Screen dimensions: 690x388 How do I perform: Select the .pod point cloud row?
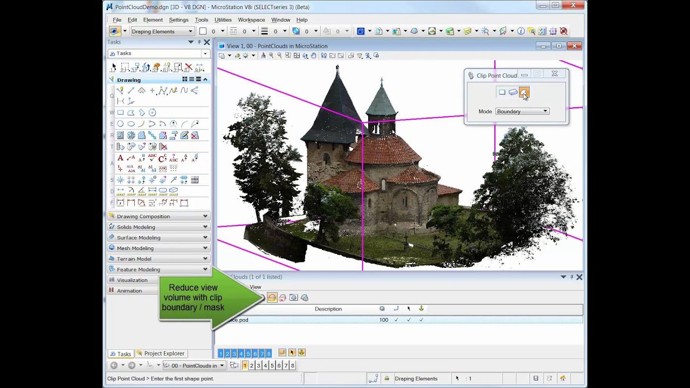coord(399,320)
